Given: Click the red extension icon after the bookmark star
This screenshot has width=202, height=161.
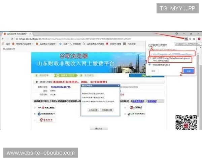Looking at the screenshot, I should [199, 39].
